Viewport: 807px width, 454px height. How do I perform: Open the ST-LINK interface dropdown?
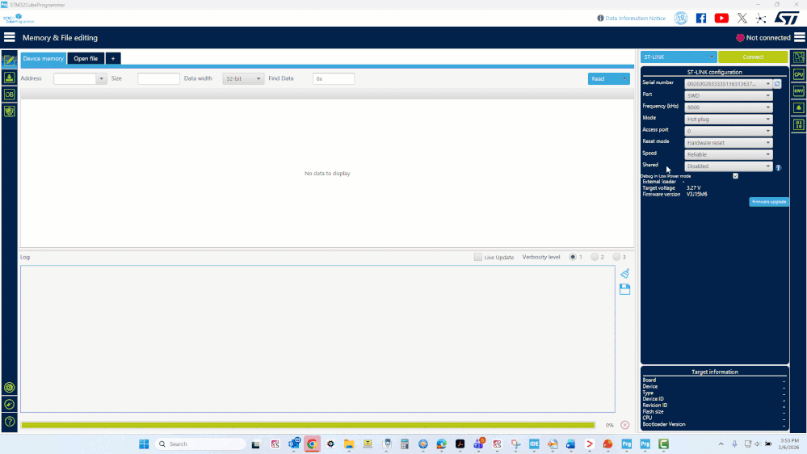[679, 57]
